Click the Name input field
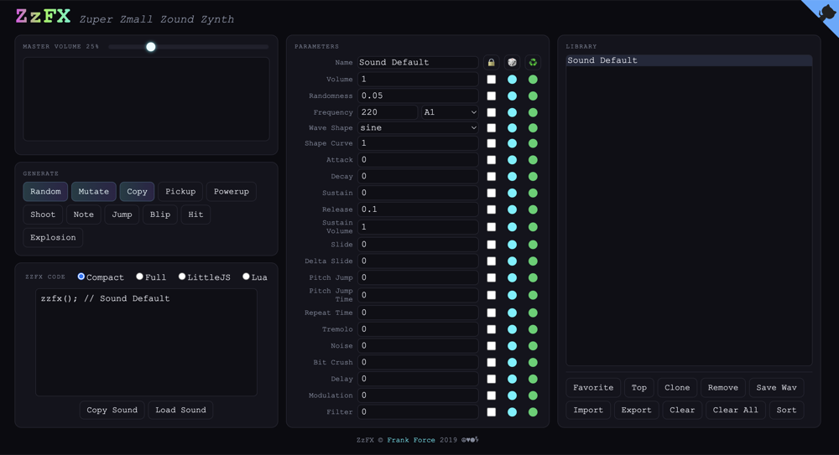This screenshot has height=455, width=839. [418, 63]
